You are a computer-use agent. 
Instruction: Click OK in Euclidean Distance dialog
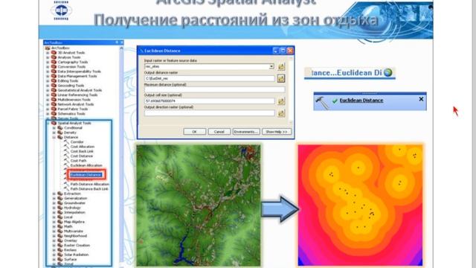tap(194, 132)
